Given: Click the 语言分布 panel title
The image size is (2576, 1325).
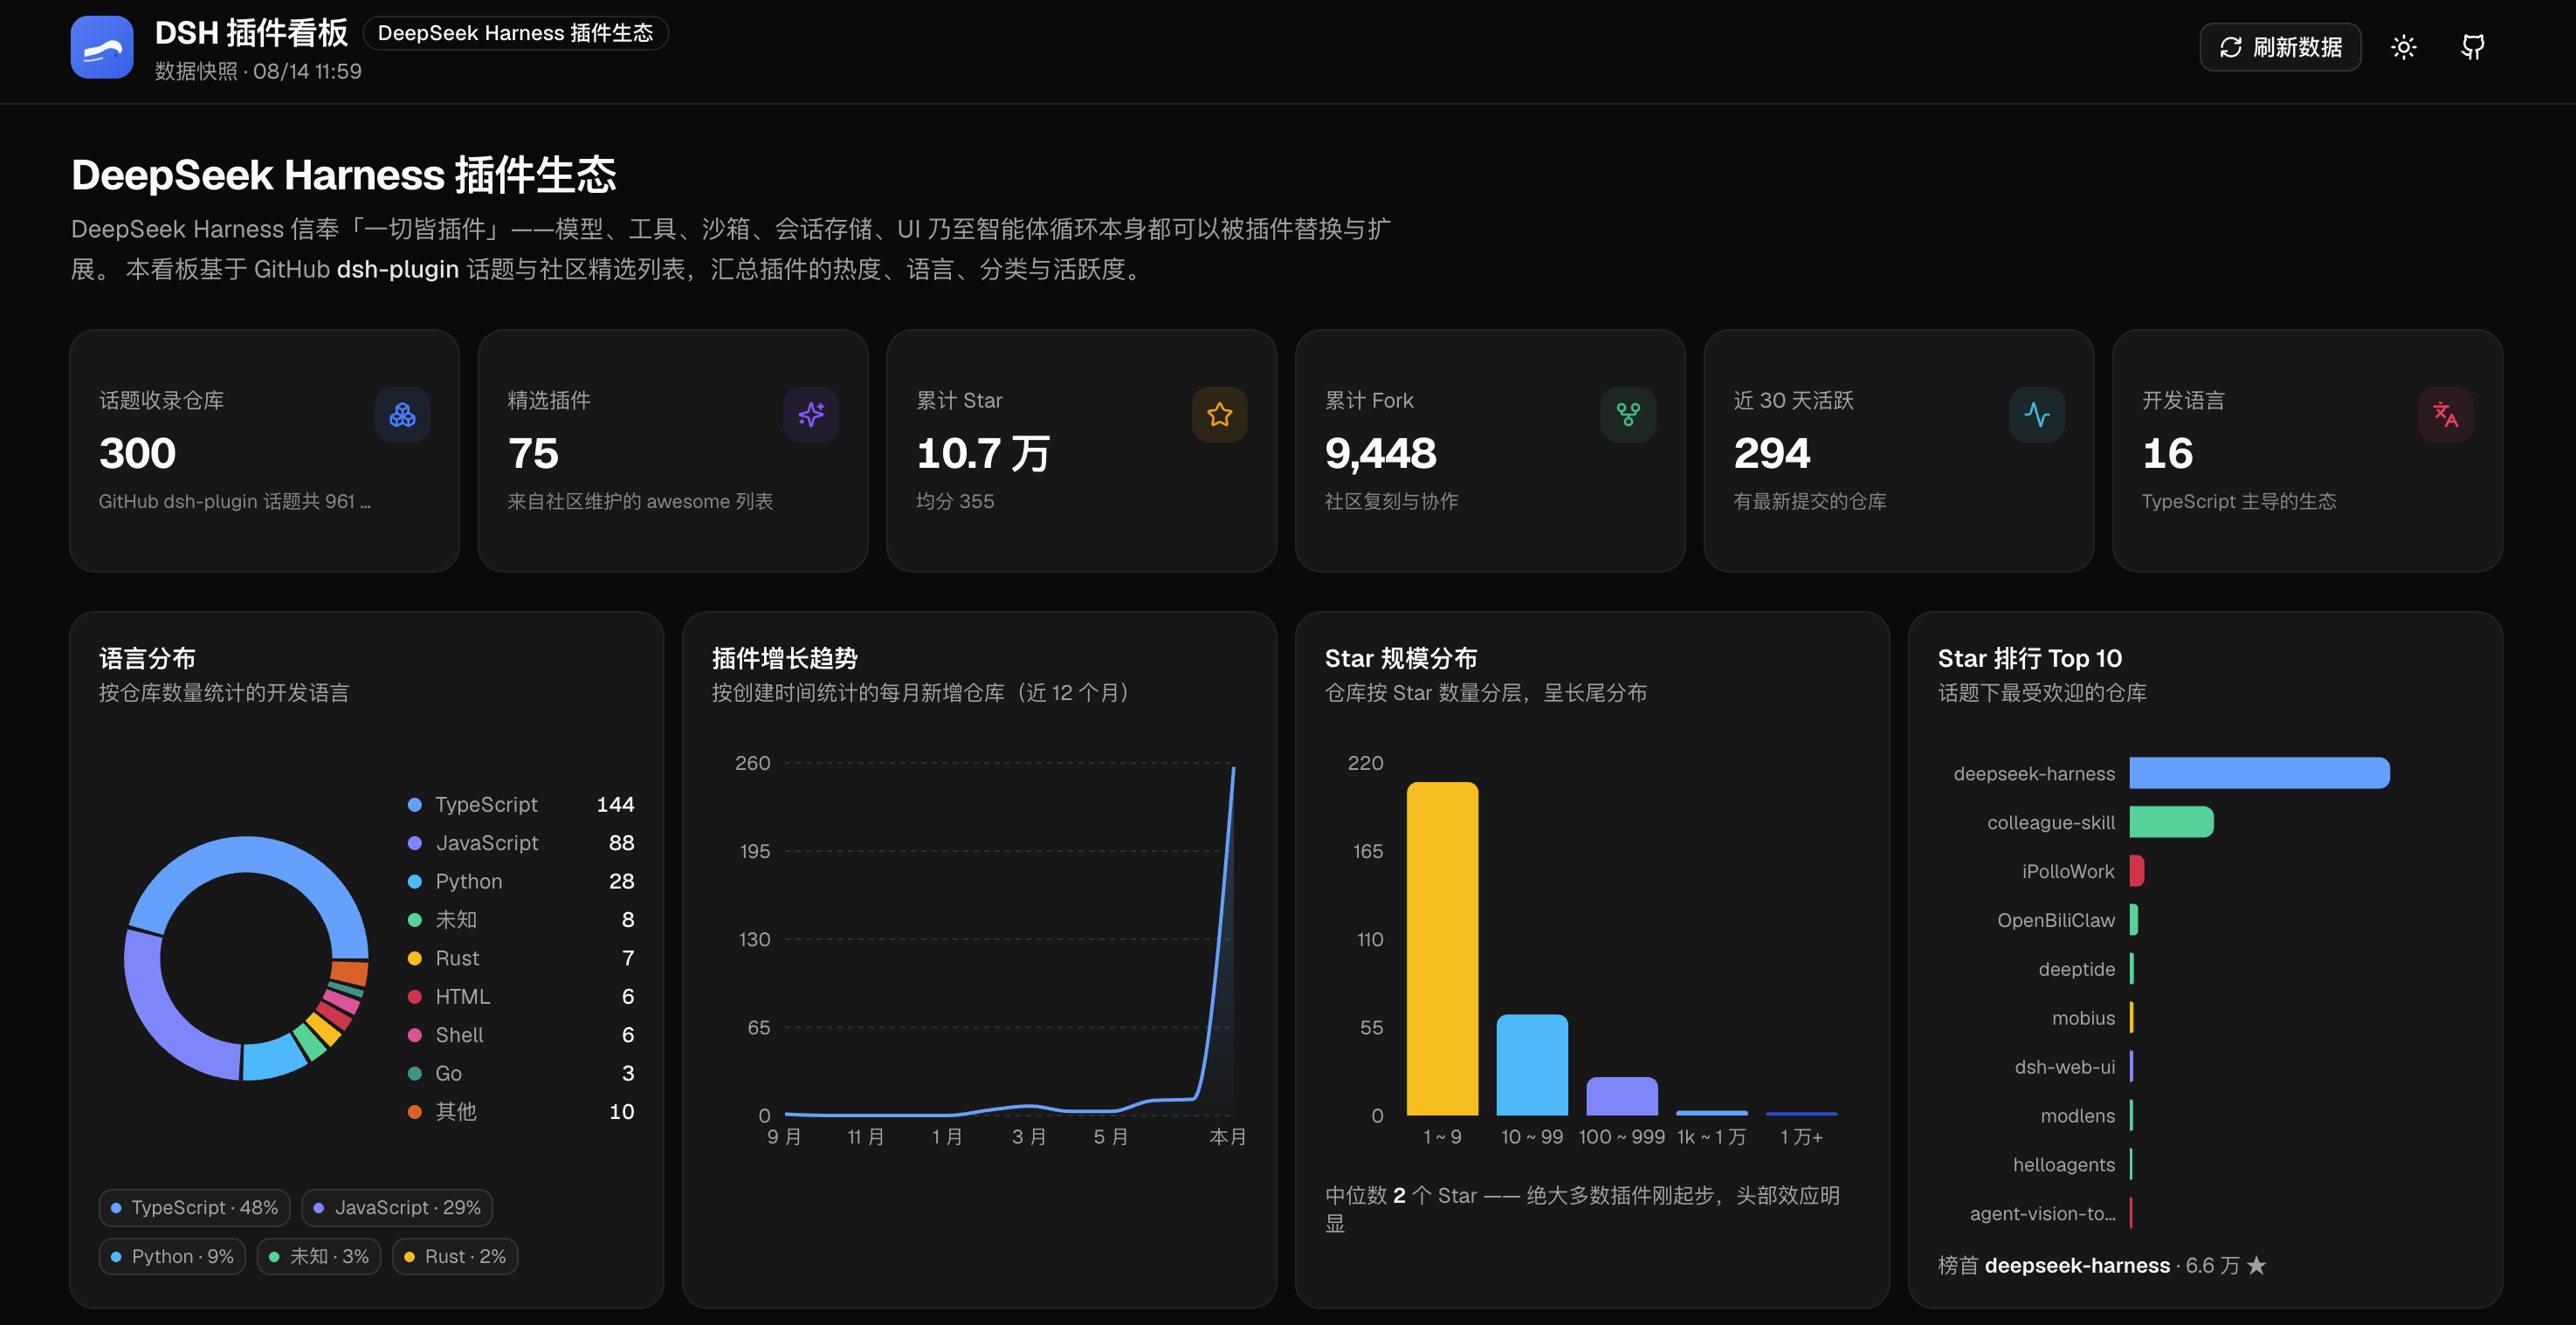Looking at the screenshot, I should coord(147,658).
